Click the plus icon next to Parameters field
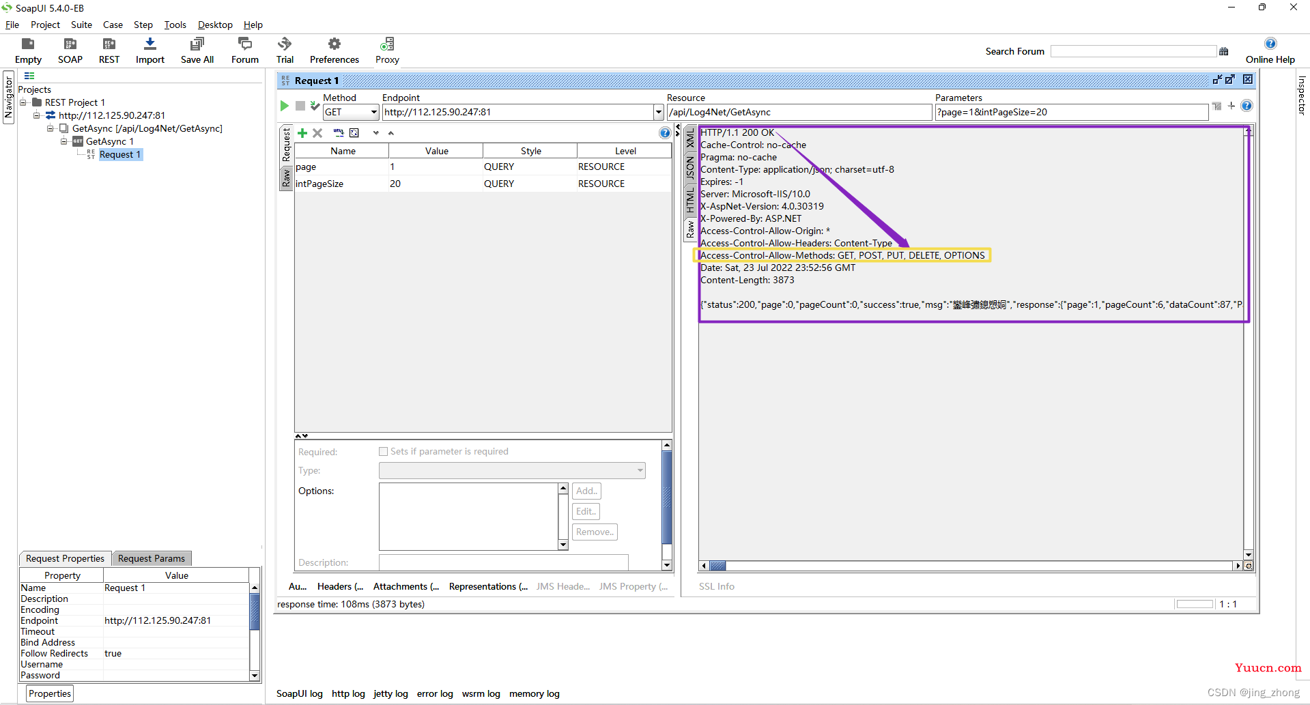 pos(1231,106)
